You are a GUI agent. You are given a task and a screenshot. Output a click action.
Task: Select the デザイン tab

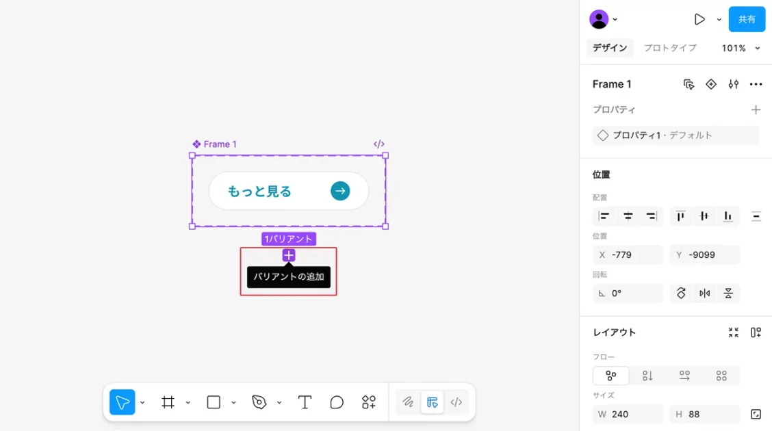coord(610,48)
